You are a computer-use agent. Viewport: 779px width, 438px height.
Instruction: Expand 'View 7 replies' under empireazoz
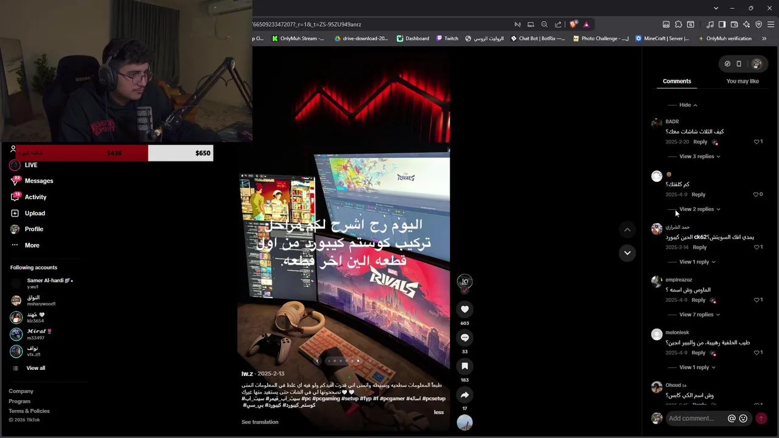point(699,315)
